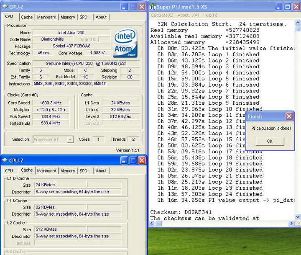Click the PI calculation is done! message
Screen dimensions: 301x255
pyautogui.click(x=271, y=128)
